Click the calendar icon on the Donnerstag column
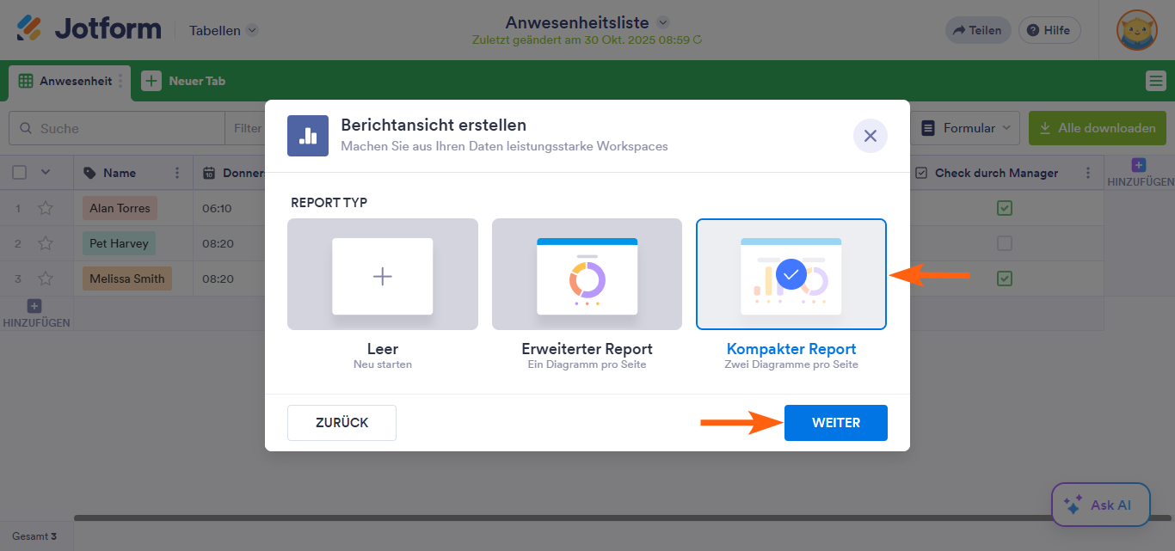This screenshot has width=1175, height=551. coord(209,173)
